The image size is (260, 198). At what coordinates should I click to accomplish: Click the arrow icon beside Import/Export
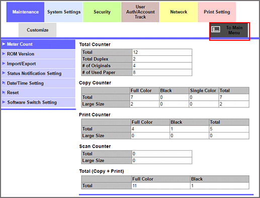click(x=4, y=63)
